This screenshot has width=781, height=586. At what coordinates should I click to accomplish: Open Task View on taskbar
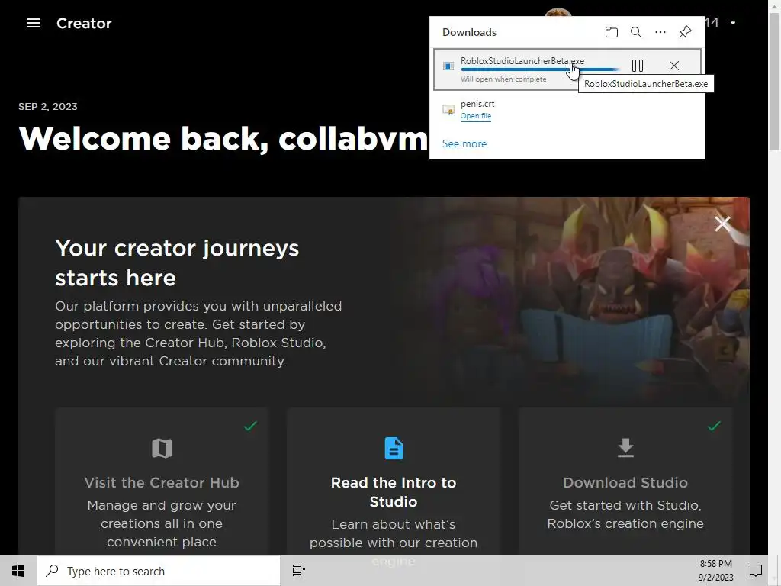pyautogui.click(x=299, y=571)
